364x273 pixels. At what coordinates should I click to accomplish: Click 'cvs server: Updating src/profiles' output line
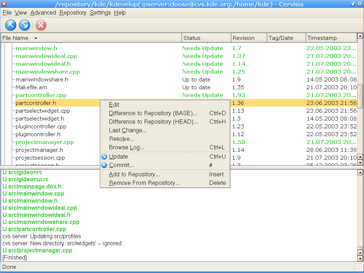coord(42,236)
